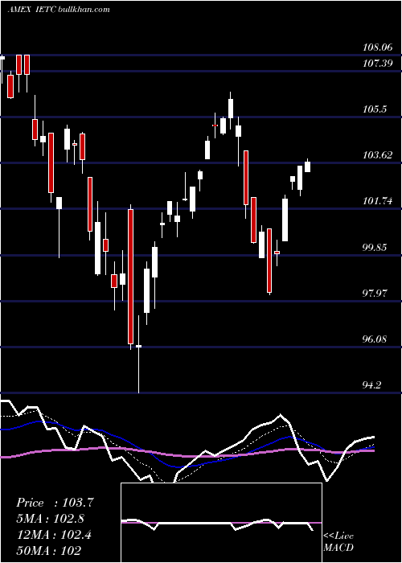
Task: Click the 108.06 price level label
Action: point(378,47)
